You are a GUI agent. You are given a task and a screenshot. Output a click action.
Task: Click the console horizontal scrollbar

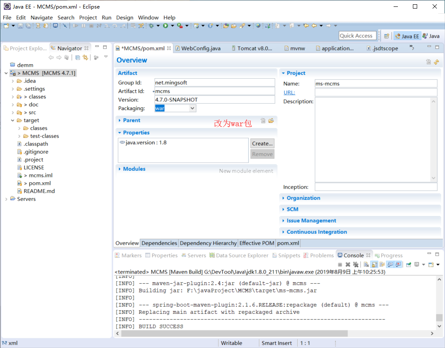[x=234, y=333]
